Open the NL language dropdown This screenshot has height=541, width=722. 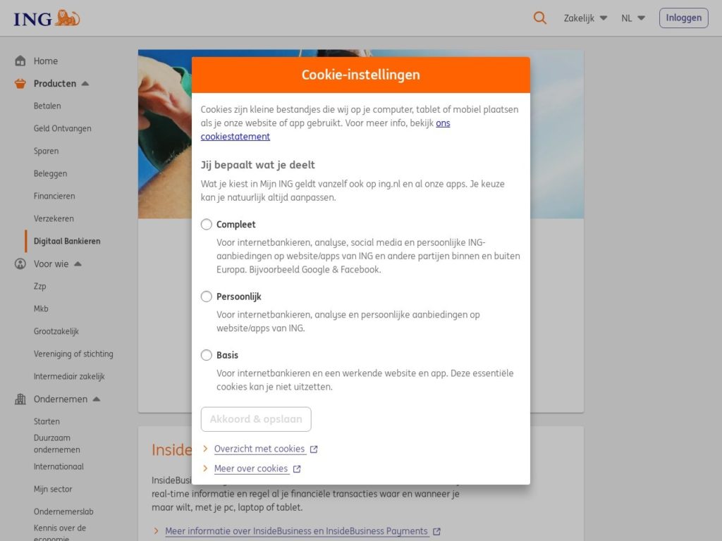pyautogui.click(x=632, y=18)
